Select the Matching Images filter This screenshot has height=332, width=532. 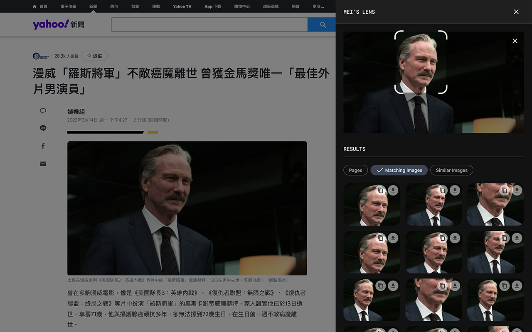399,170
